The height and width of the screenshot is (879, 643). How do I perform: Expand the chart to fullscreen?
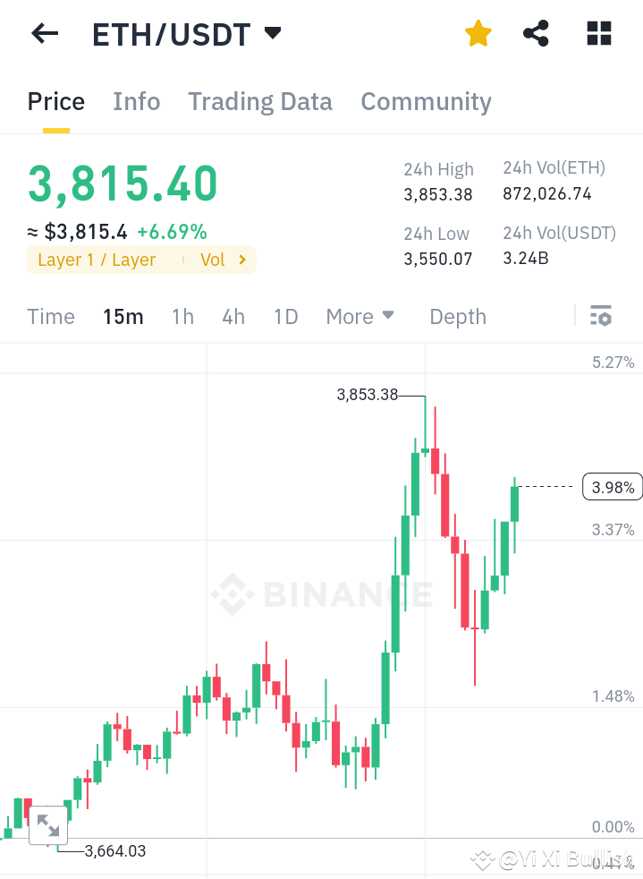pos(48,825)
